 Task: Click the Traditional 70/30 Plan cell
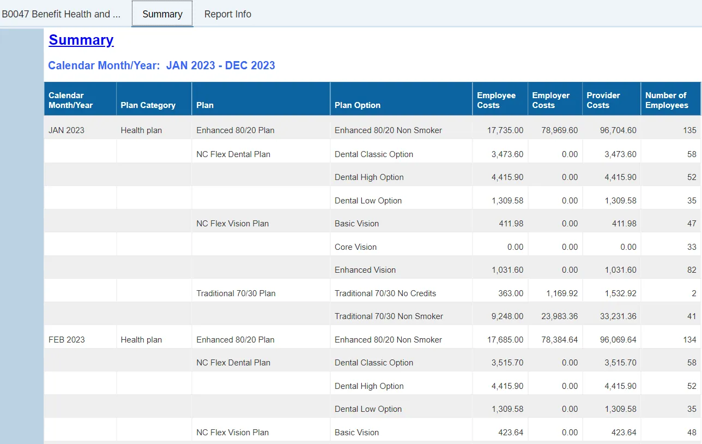(x=236, y=293)
